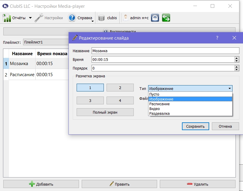Viewport: 243px width, 191px height.
Task: Click the Отмена button
Action: [x=225, y=126]
